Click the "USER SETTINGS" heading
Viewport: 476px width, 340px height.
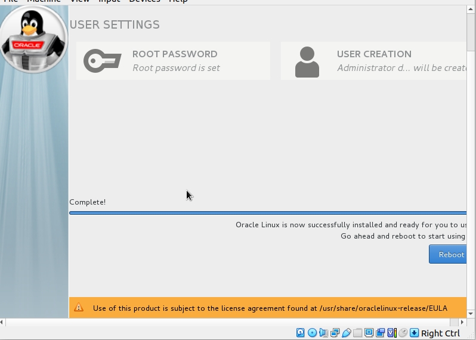point(115,24)
